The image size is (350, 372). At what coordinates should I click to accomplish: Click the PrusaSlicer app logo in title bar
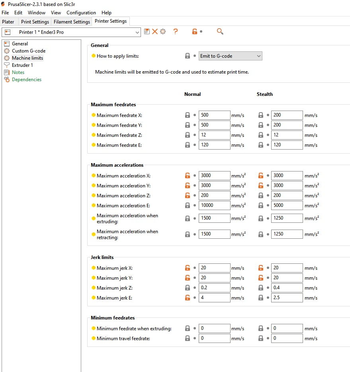pos(3,4)
